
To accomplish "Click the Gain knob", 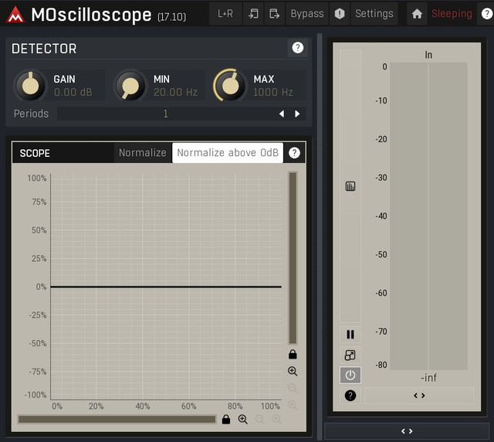I will pos(30,85).
